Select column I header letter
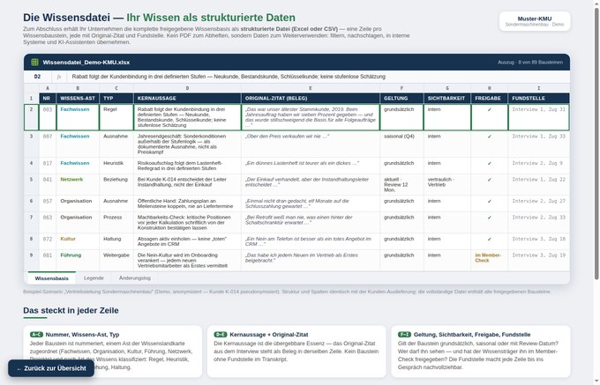600x385 pixels. [539, 88]
